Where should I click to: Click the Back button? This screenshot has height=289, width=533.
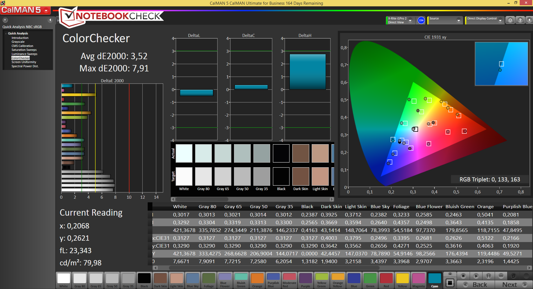pos(476,285)
